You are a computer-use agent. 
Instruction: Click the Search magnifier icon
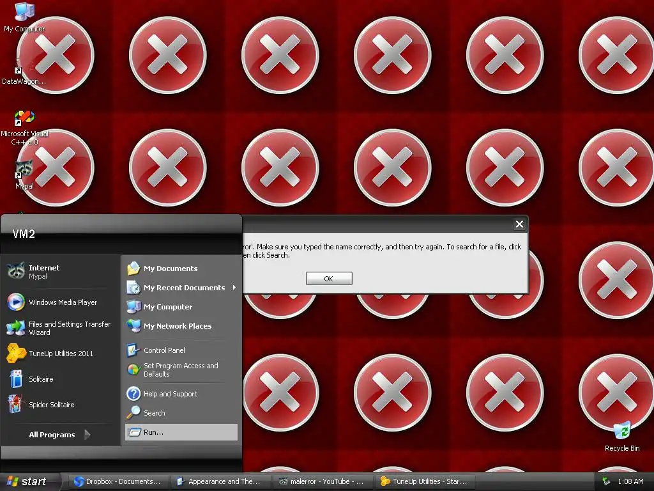(x=133, y=412)
